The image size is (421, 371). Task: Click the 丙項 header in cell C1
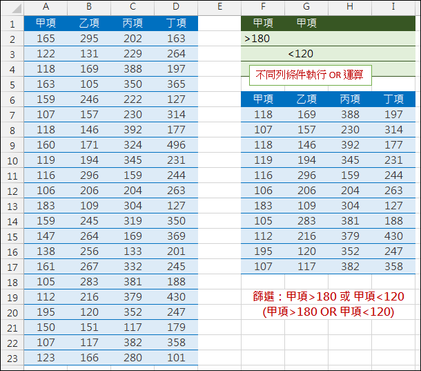(133, 23)
